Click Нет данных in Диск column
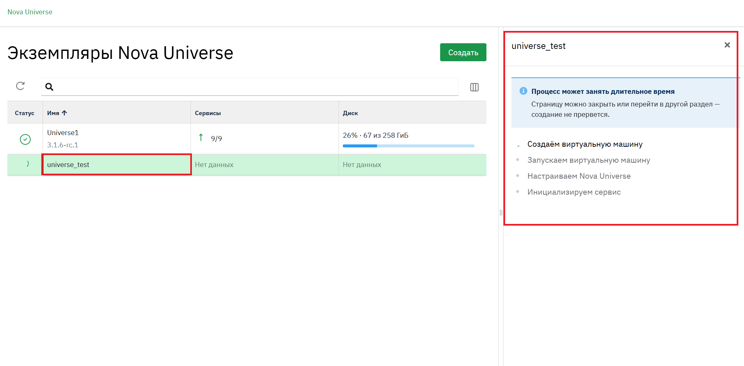Screen dimensions: 744x366 click(x=362, y=165)
